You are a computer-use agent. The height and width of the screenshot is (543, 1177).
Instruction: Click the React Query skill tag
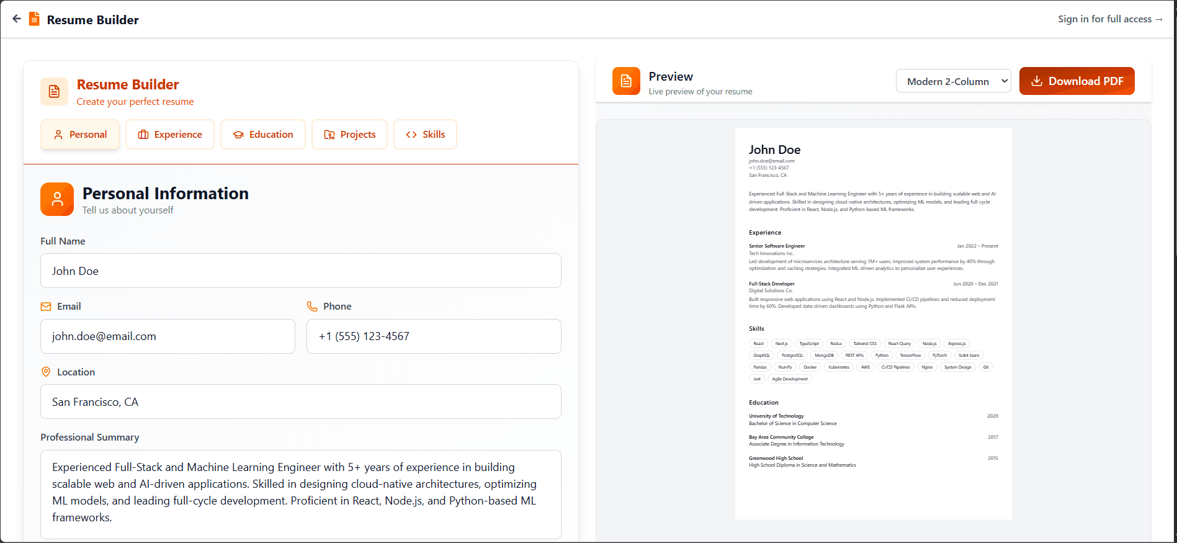(x=900, y=344)
